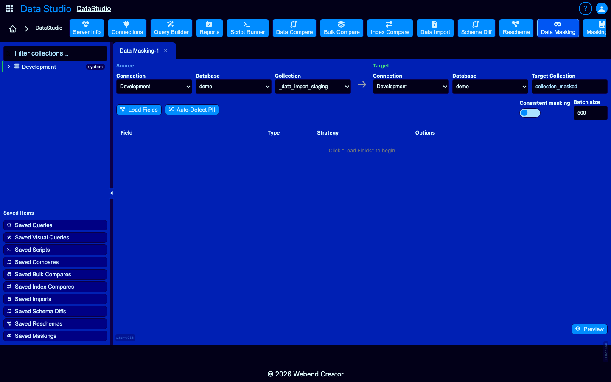Open Saved Visual Queries list
611x382 pixels.
coord(55,237)
